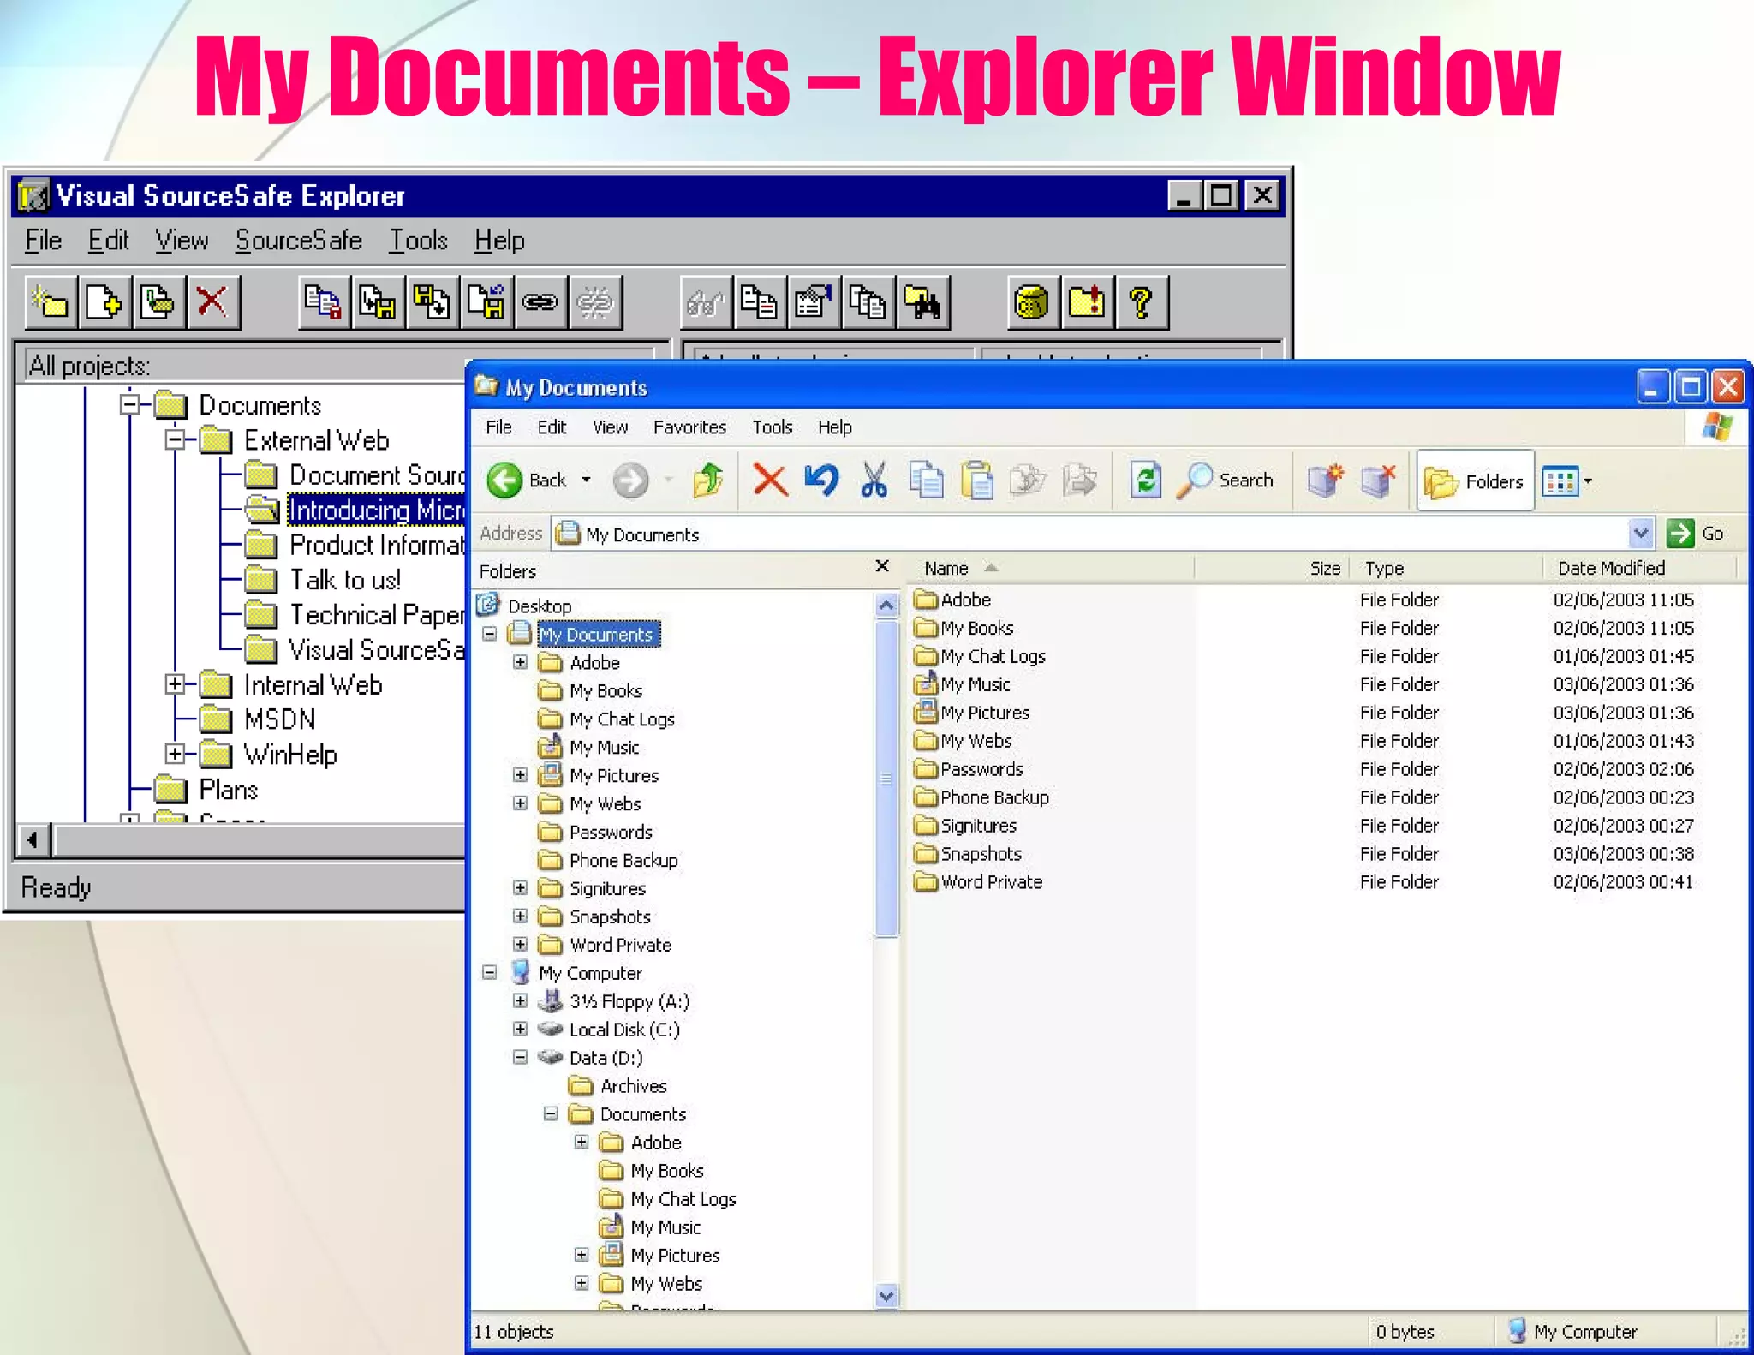The width and height of the screenshot is (1754, 1355).
Task: Expand the Internal Web project in SourceSafe
Action: point(176,684)
